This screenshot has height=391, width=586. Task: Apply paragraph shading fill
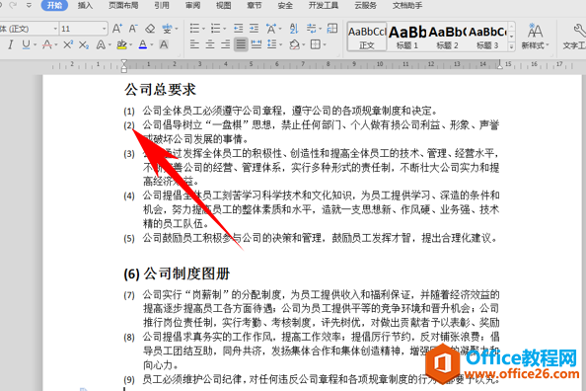294,44
